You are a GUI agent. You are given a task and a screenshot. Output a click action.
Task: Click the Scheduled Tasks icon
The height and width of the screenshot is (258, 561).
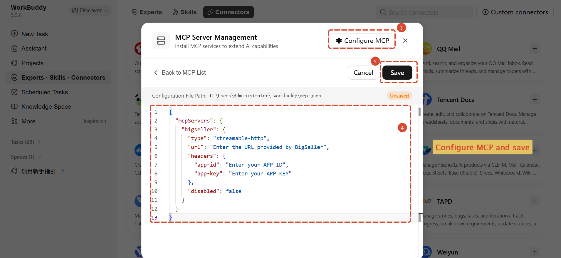[14, 92]
